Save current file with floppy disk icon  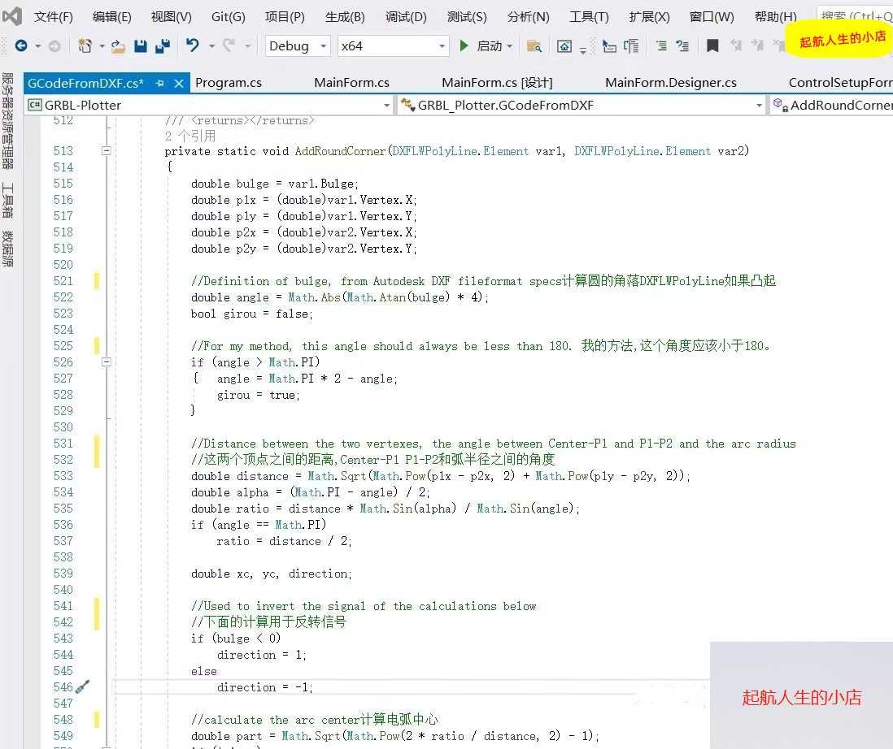pyautogui.click(x=140, y=45)
